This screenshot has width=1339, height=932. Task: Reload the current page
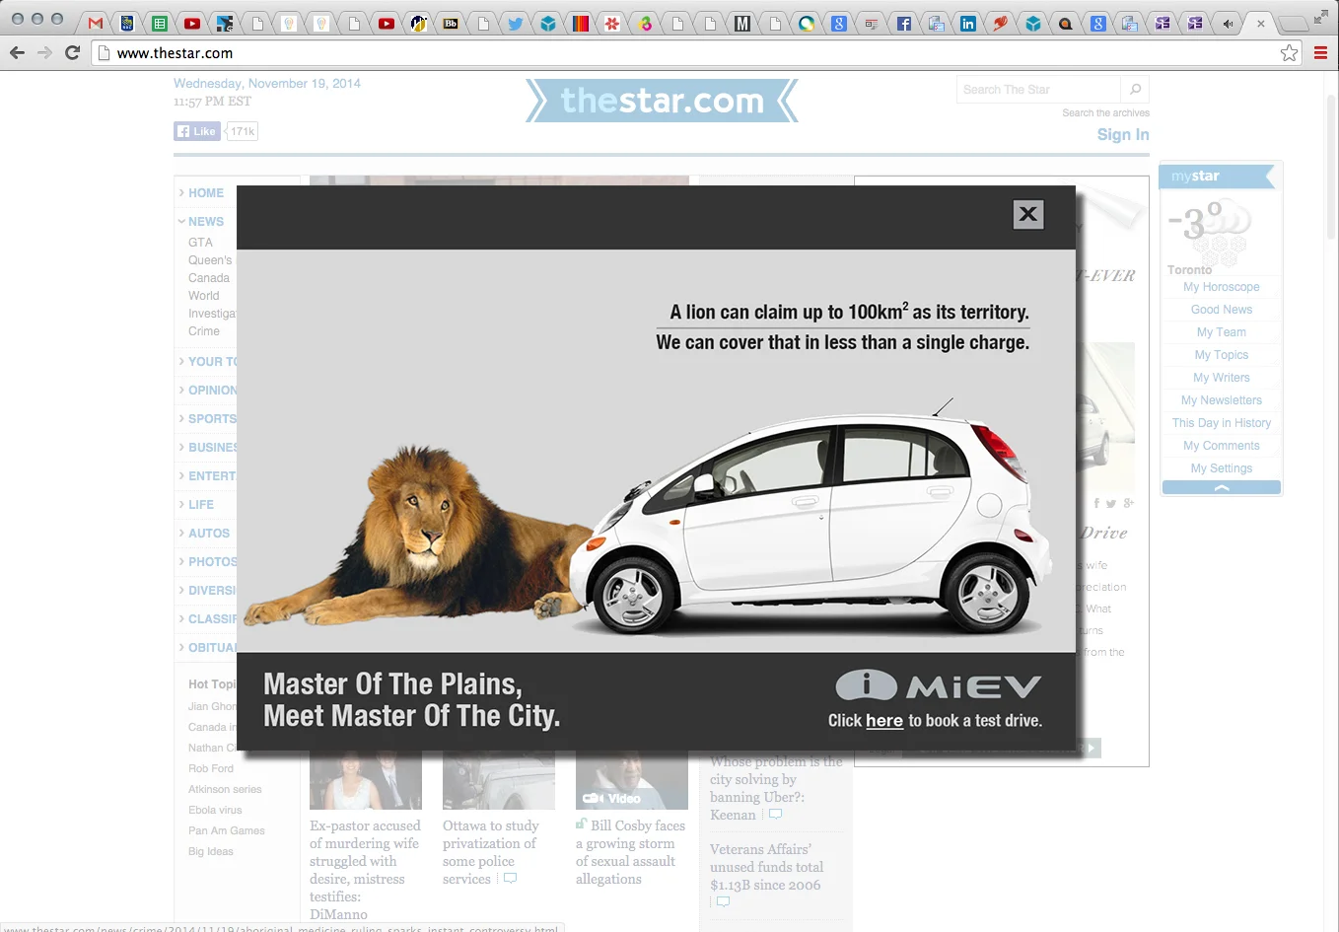tap(72, 52)
